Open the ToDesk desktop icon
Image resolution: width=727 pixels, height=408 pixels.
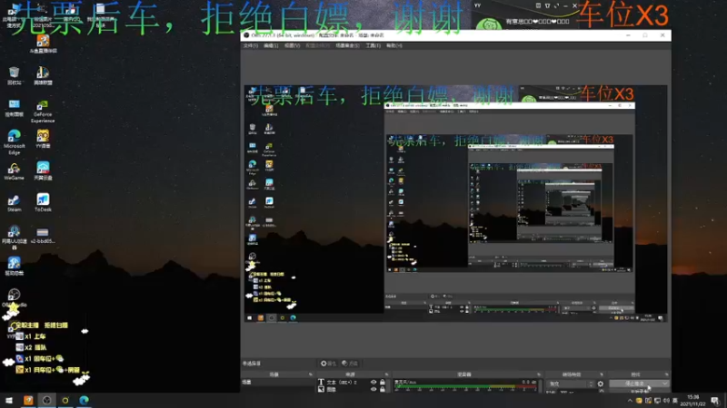pyautogui.click(x=43, y=202)
